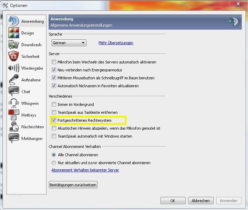Open the Downloads folder icon

14,44
